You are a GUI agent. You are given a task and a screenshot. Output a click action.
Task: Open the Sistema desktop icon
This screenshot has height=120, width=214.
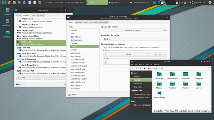7,23
